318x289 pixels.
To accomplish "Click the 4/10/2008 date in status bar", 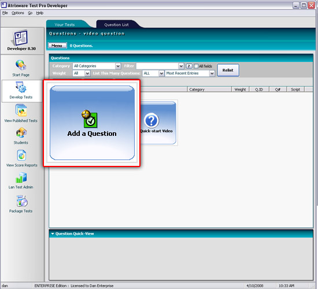I will click(255, 286).
